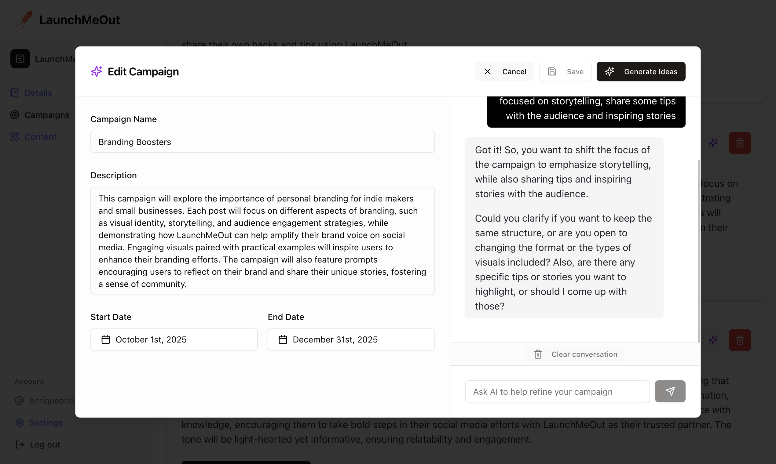
Task: Select the Details notebook icon in sidebar
Action: point(15,92)
